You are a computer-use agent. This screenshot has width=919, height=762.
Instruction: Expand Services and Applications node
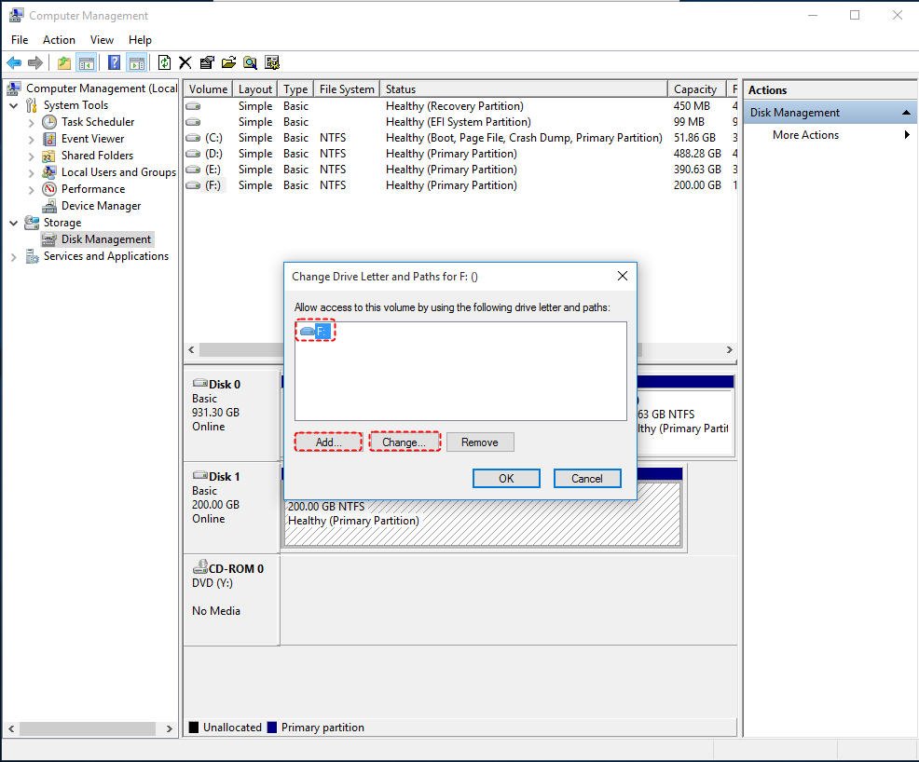point(13,256)
